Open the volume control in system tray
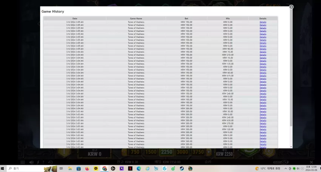Image resolution: width=321 pixels, height=172 pixels. tap(298, 169)
